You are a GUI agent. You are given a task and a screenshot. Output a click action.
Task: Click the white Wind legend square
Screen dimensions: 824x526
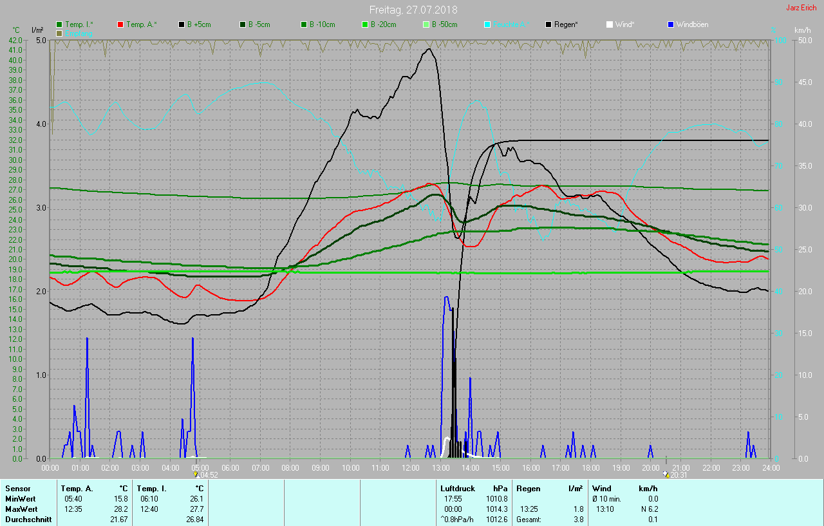click(610, 24)
